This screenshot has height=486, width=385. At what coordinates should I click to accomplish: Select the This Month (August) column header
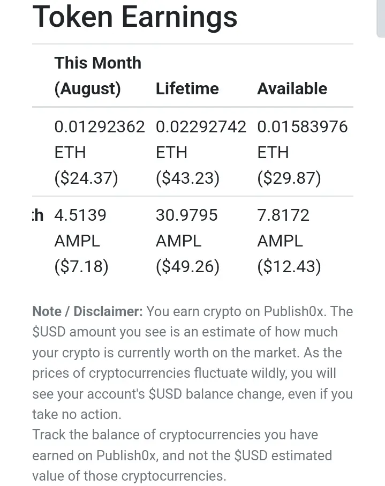pyautogui.click(x=98, y=76)
